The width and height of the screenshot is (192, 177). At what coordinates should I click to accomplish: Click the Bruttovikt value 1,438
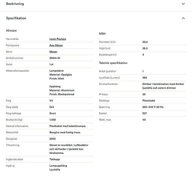(x=52, y=120)
